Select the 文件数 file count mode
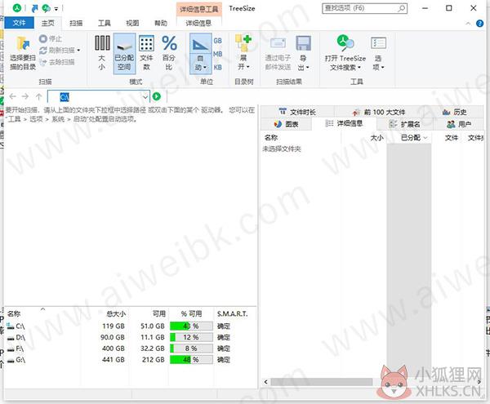Screen dimensions: 490x404 tap(146, 53)
